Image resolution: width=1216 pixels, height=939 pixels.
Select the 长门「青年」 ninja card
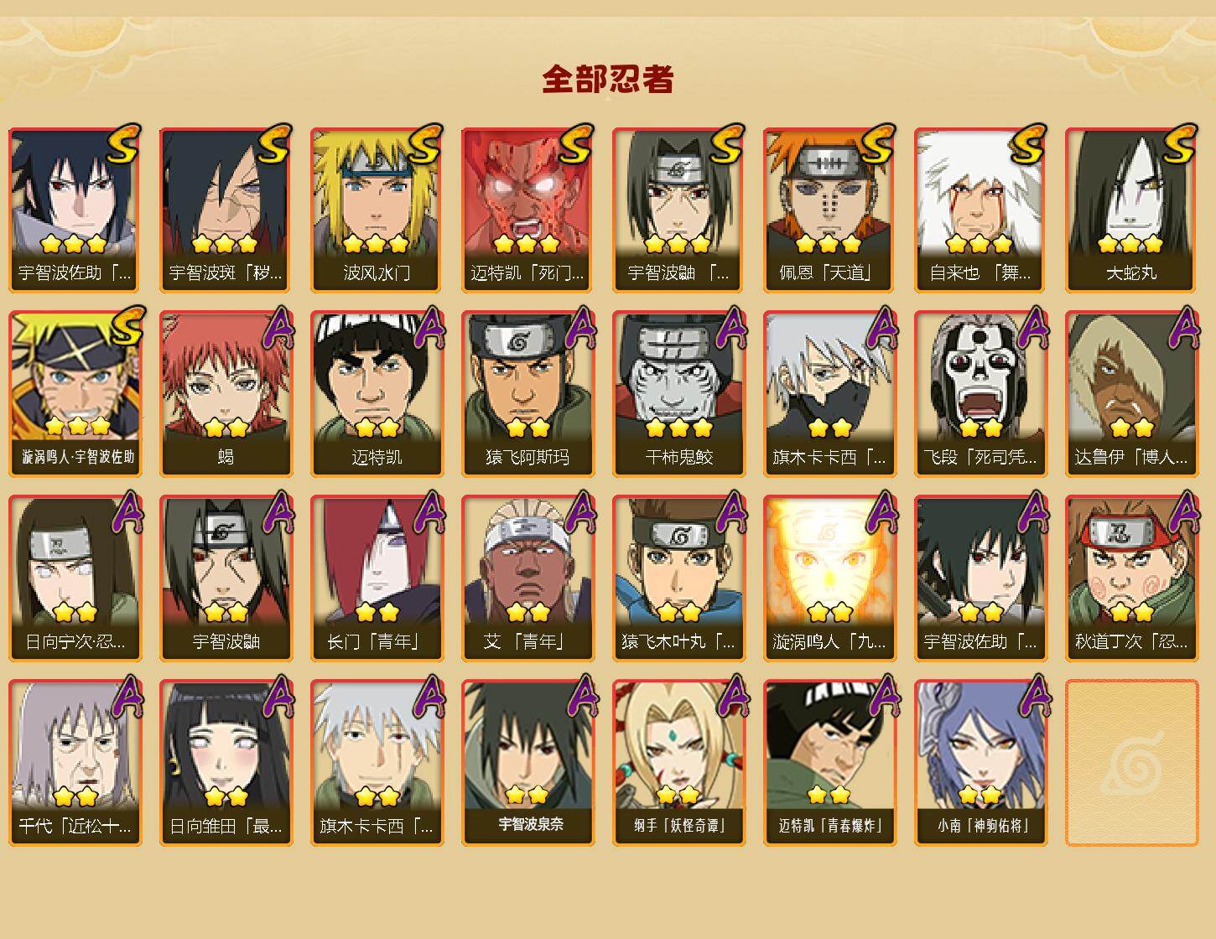pos(377,578)
